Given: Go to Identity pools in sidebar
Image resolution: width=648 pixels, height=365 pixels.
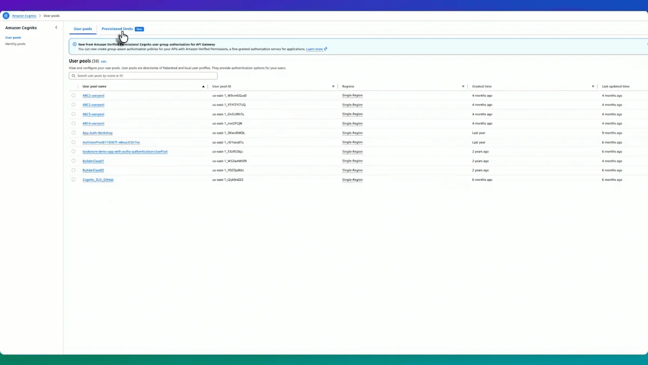Looking at the screenshot, I should point(15,44).
